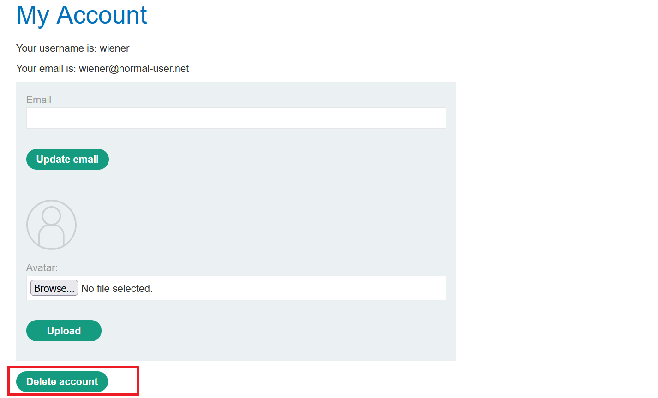The width and height of the screenshot is (658, 398).
Task: Click the My Account page heading
Action: (x=81, y=15)
